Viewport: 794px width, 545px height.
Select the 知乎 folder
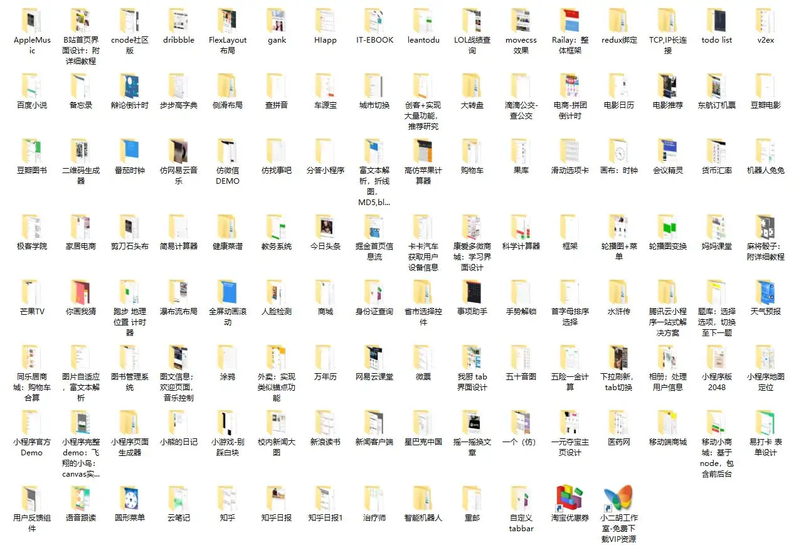coord(228,498)
